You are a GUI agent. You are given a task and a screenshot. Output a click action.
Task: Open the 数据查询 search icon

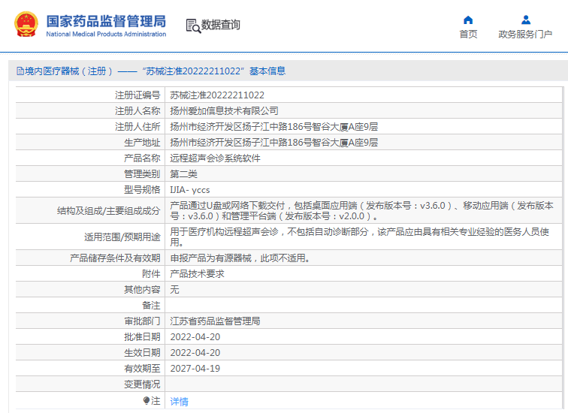tap(193, 26)
